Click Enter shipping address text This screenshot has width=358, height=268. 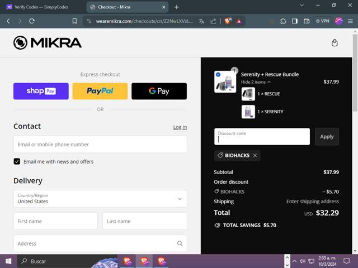coord(313,202)
